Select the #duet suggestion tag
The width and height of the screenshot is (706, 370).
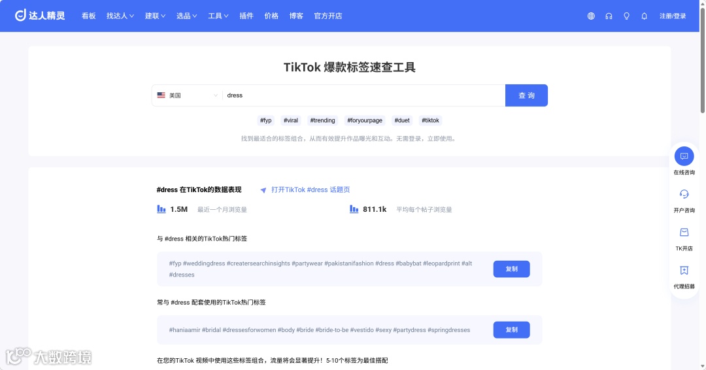pos(402,120)
